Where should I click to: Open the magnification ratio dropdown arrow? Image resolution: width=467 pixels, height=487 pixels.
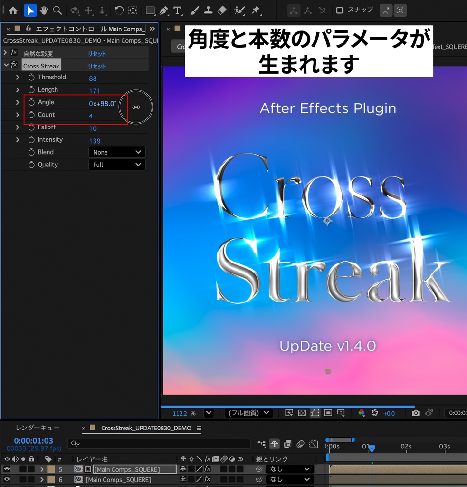point(209,413)
